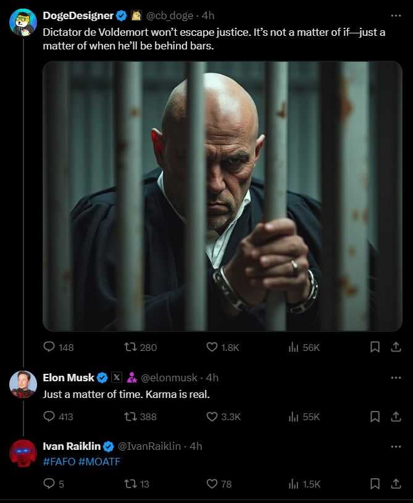The height and width of the screenshot is (503, 413).
Task: View analytics for DogeDesigner's post
Action: 294,347
